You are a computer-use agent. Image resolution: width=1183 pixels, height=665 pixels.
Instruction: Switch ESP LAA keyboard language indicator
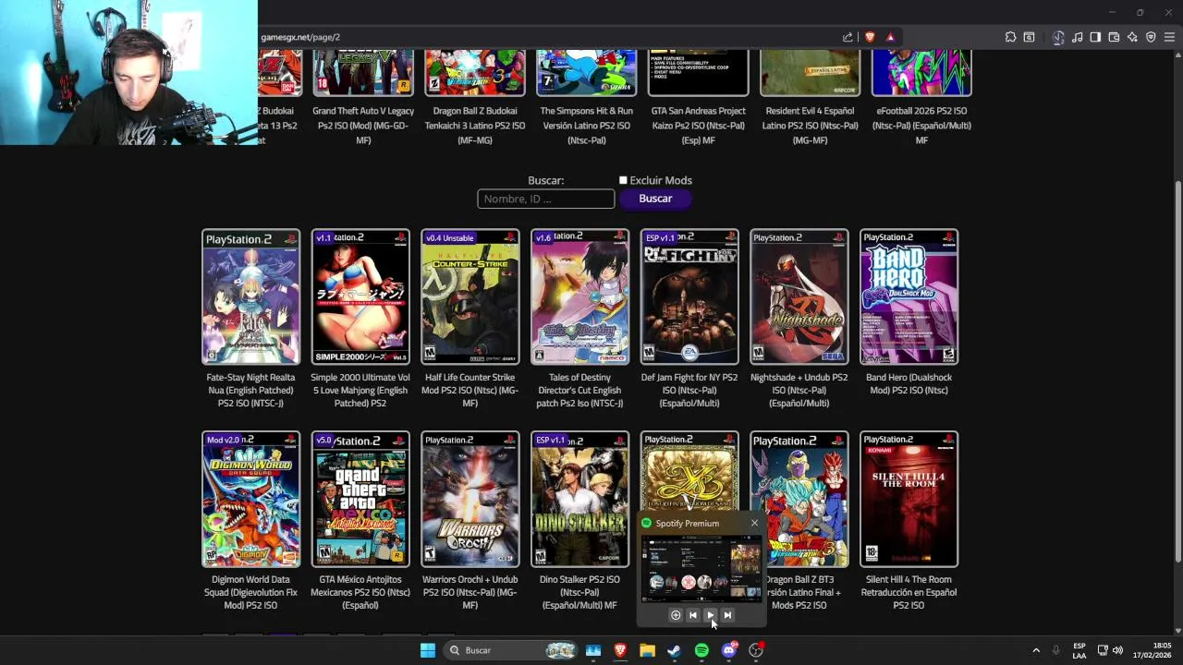[1079, 650]
